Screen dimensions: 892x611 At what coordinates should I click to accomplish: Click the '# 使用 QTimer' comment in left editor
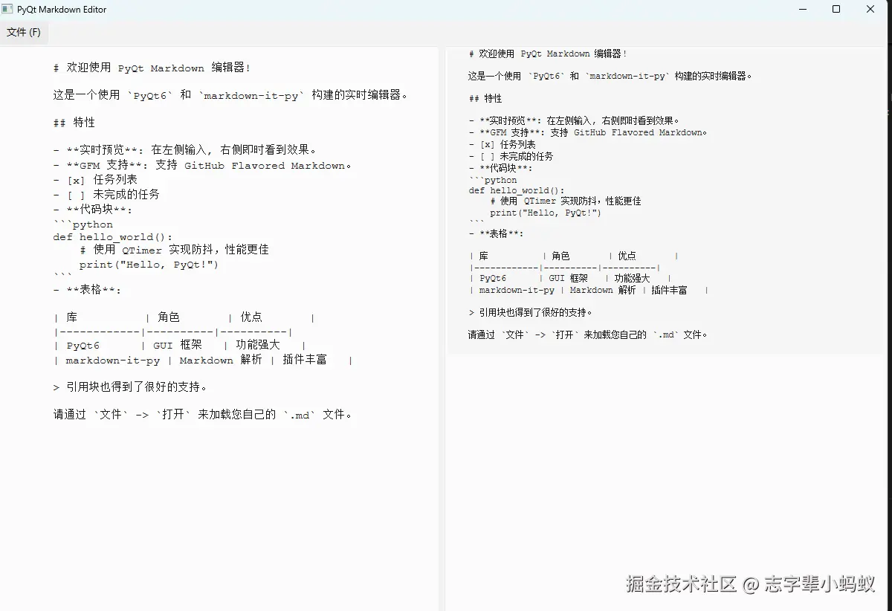tap(175, 250)
